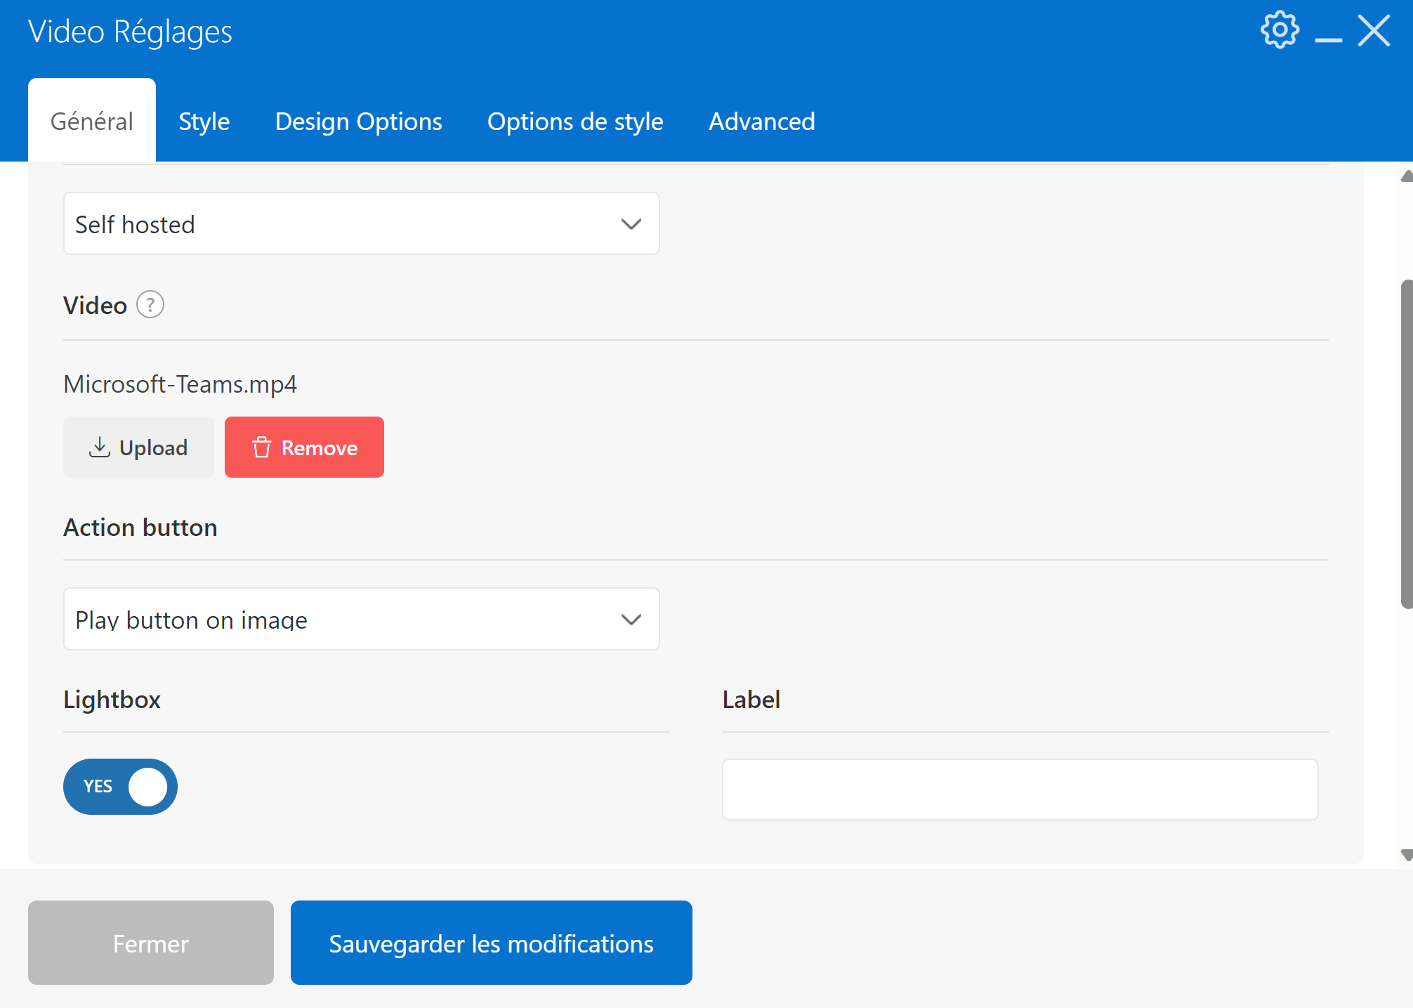The image size is (1413, 1008).
Task: Minimize the Video Réglages panel
Action: 1328,40
